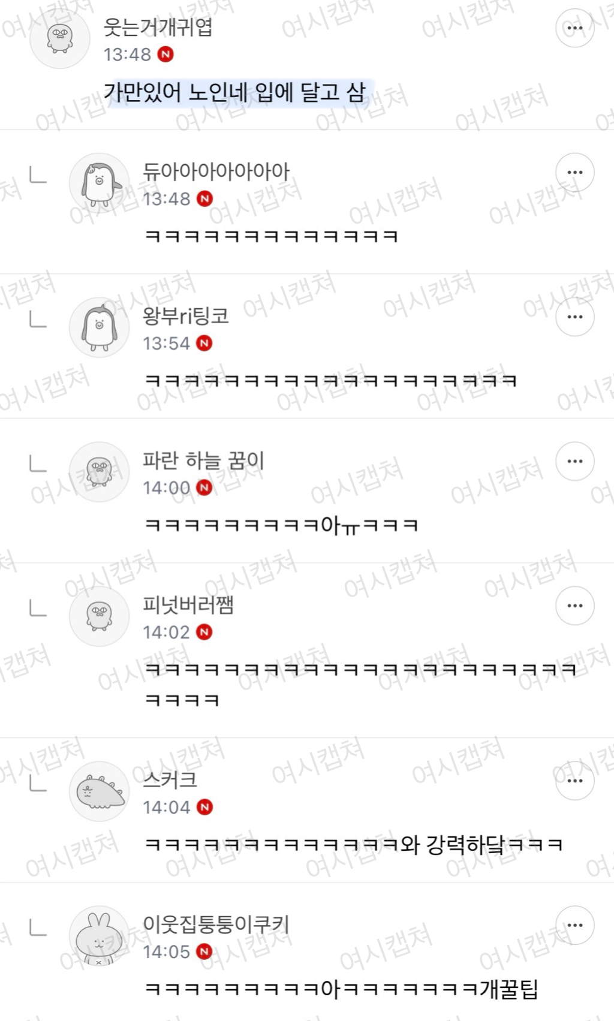Select 스커크 reply text 와 강력하닼
Image resolution: width=614 pixels, height=1021 pixels.
coord(453,845)
